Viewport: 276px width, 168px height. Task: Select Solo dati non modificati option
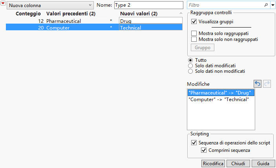click(191, 71)
